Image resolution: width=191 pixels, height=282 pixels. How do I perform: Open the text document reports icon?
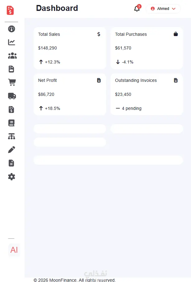11,163
